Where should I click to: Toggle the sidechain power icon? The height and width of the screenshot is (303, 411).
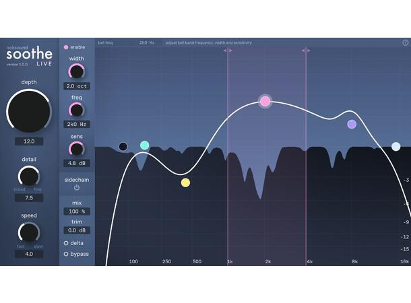coord(77,187)
